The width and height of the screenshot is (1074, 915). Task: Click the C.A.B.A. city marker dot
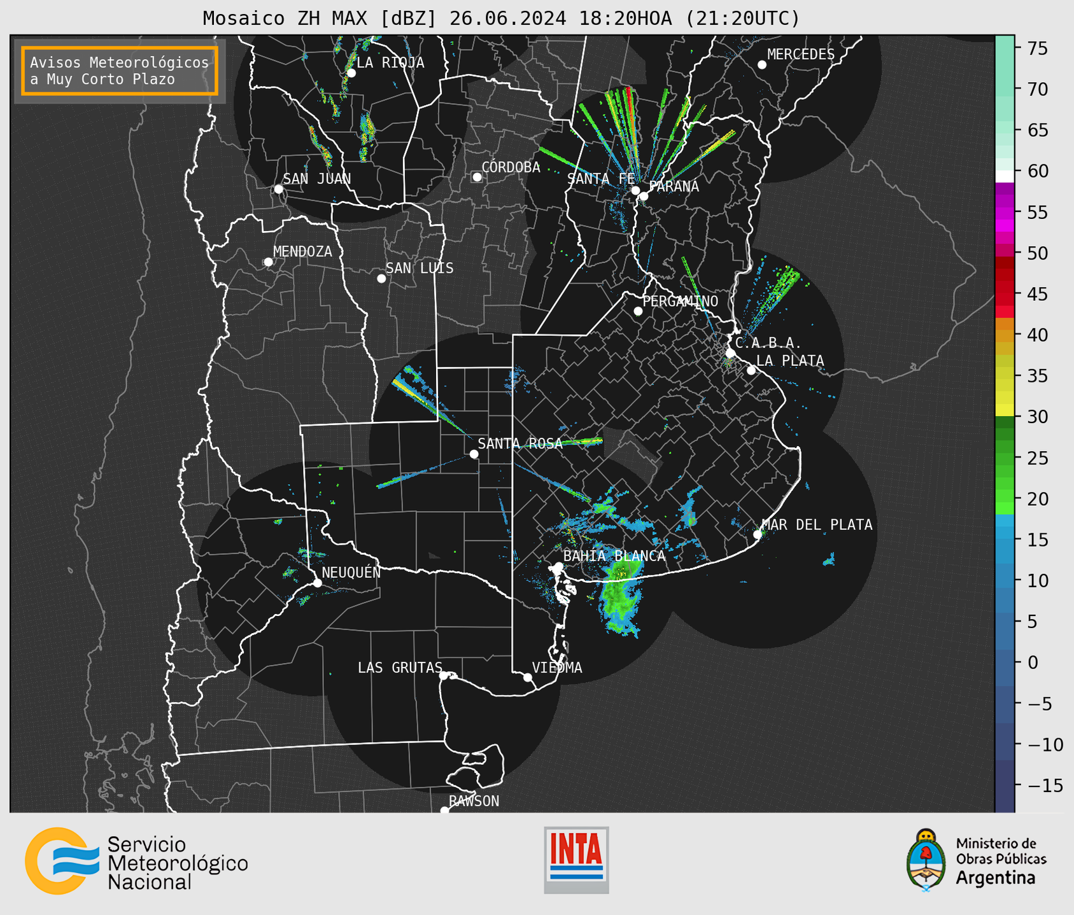(730, 353)
